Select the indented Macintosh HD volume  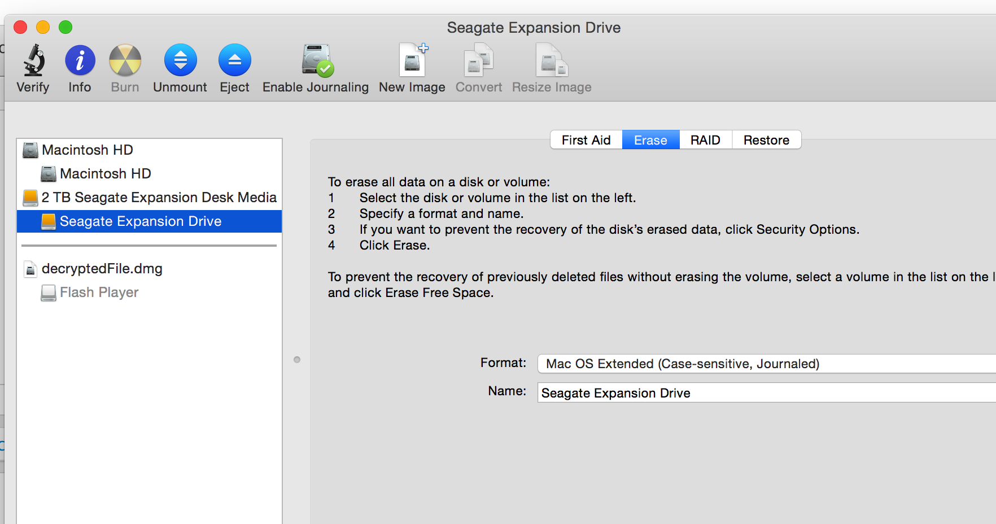pyautogui.click(x=149, y=174)
